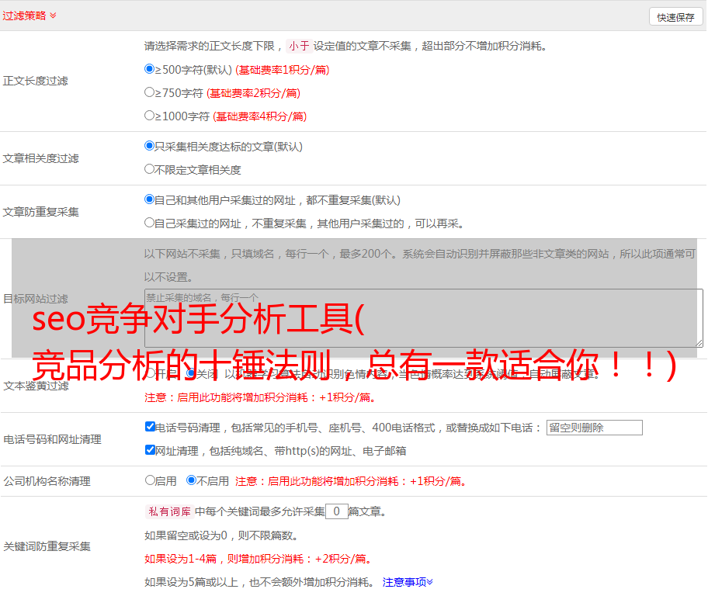Select the ≥750字符 length option
The image size is (708, 596).
pyautogui.click(x=149, y=92)
